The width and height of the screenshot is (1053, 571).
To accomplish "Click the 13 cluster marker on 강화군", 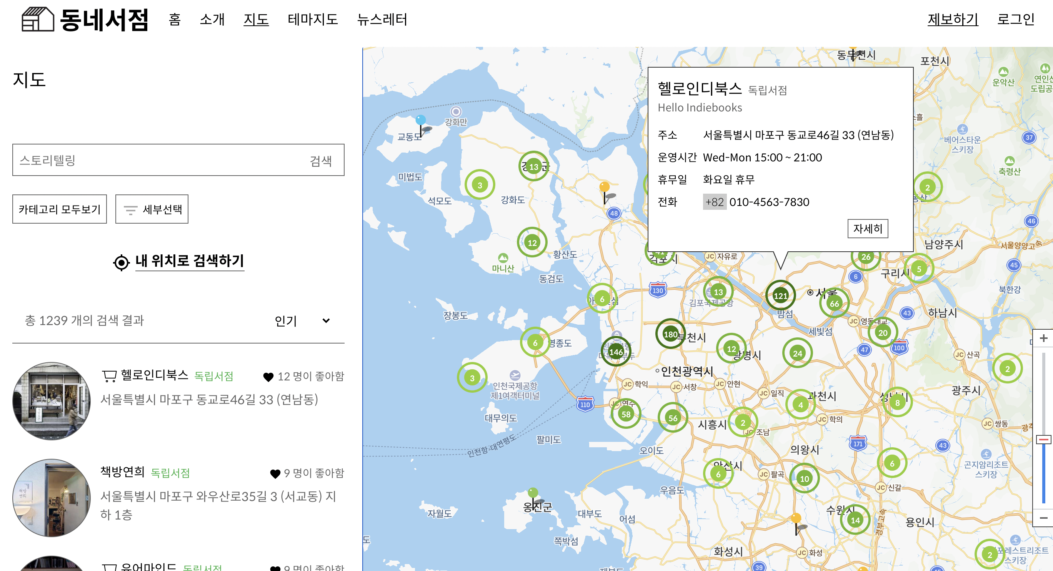I will click(x=533, y=166).
